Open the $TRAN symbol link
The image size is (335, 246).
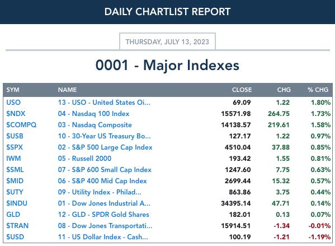(17, 226)
